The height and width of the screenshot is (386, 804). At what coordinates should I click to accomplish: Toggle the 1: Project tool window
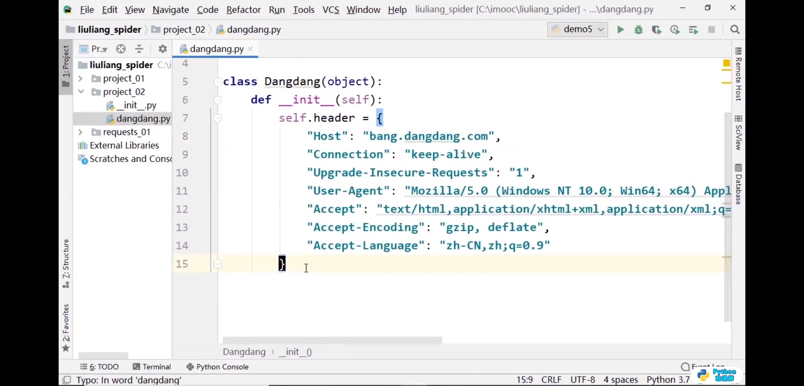point(66,66)
